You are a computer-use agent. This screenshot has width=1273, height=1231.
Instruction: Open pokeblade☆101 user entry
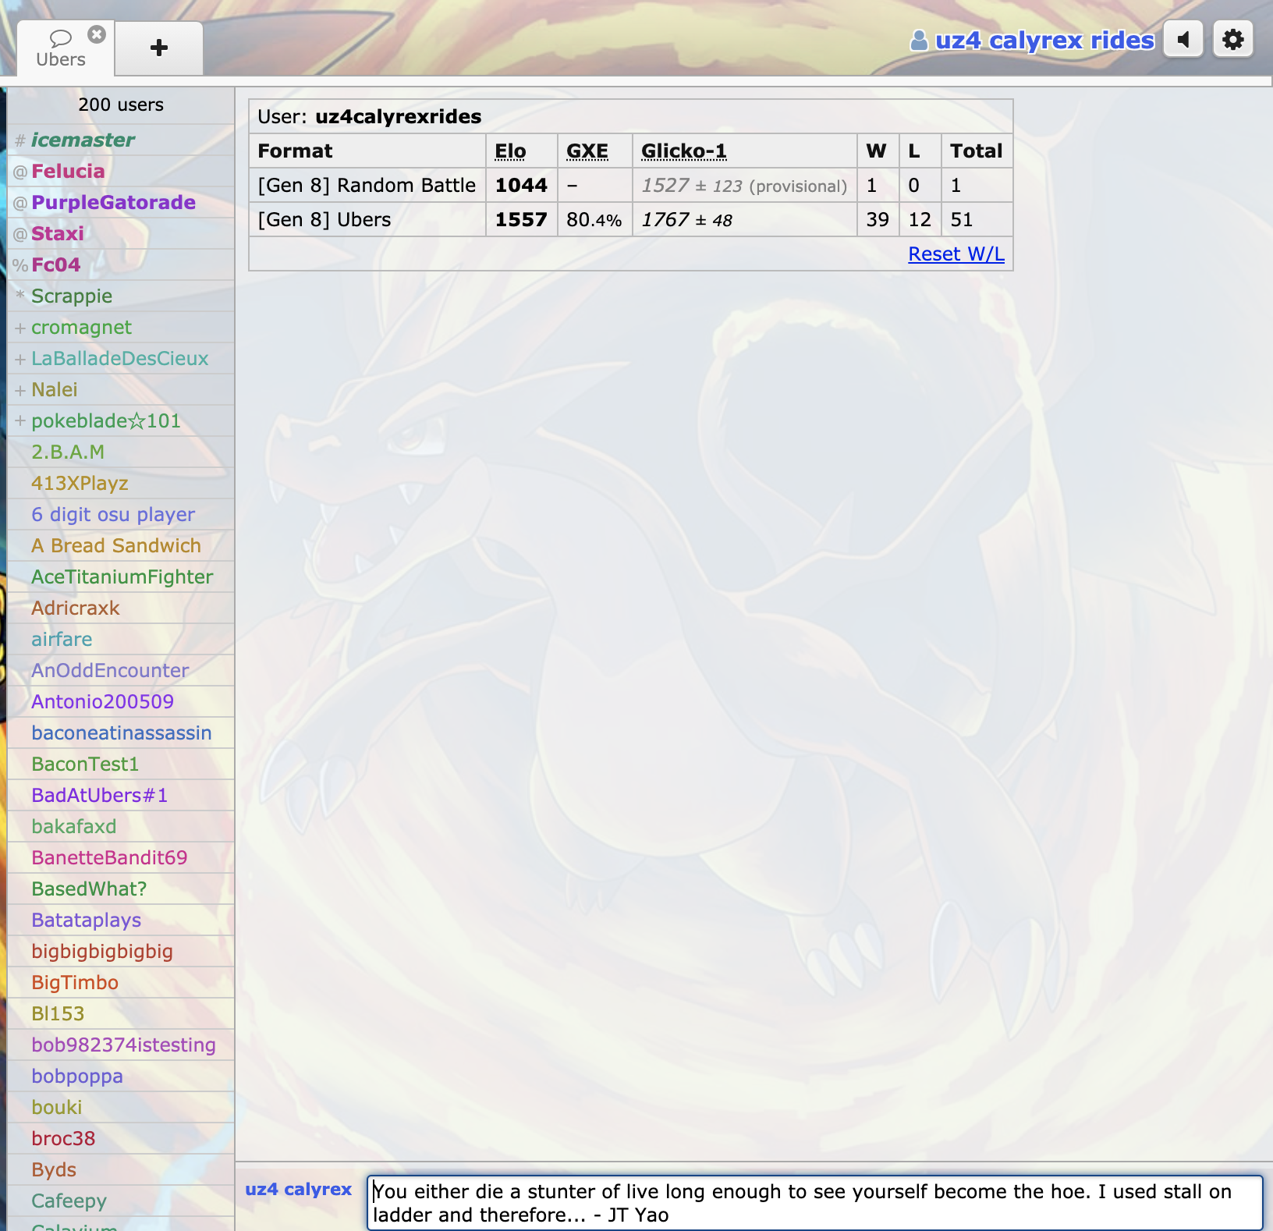coord(105,421)
